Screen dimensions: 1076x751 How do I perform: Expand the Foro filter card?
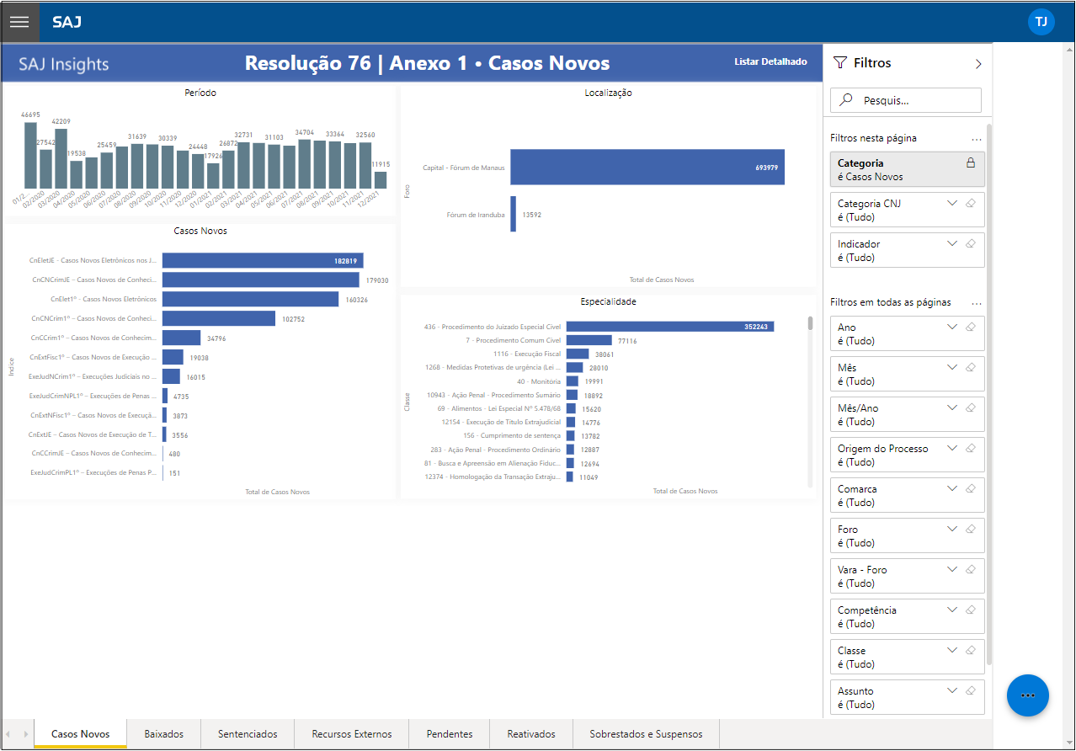coord(952,529)
